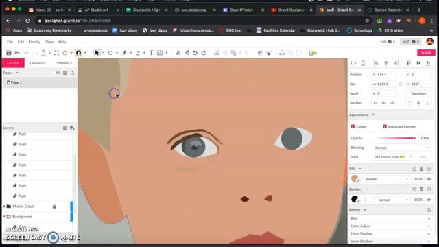Add a new page icon in Pages

pos(72,73)
